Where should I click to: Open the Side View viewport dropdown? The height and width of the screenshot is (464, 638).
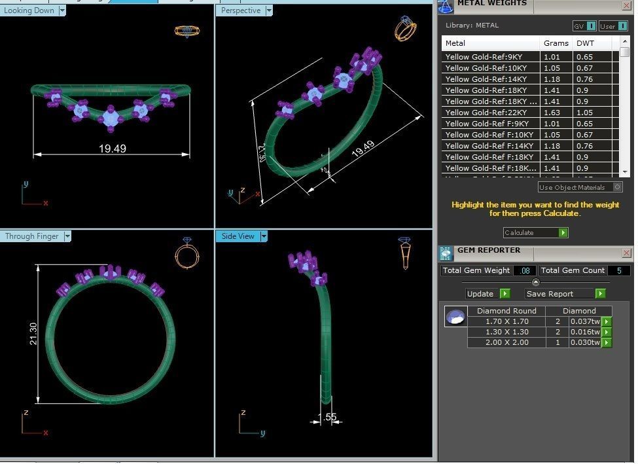(264, 236)
